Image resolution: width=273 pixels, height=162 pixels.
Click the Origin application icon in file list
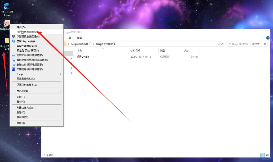(x=79, y=57)
